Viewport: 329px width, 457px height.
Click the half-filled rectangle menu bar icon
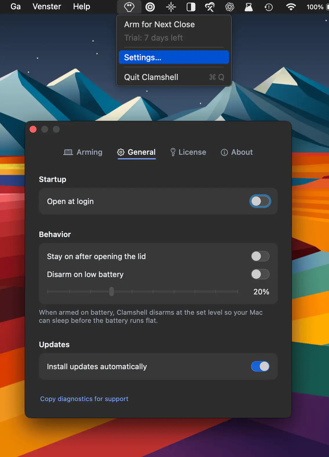(191, 7)
